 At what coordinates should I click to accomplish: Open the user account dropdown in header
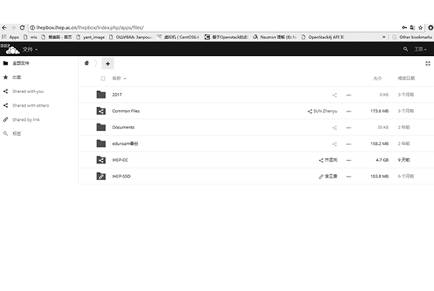coord(420,49)
